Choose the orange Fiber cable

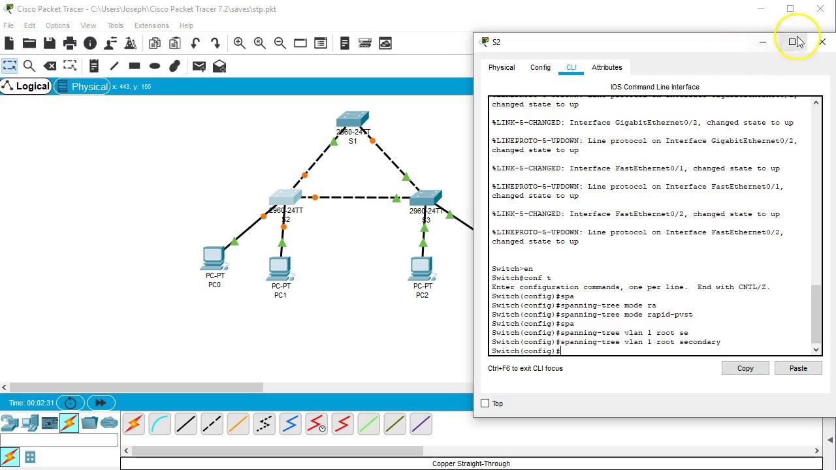click(238, 424)
